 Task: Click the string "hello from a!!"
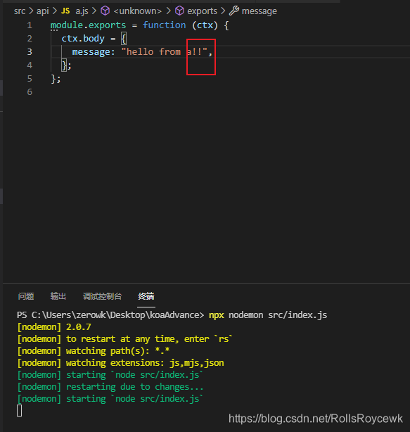[x=165, y=51]
